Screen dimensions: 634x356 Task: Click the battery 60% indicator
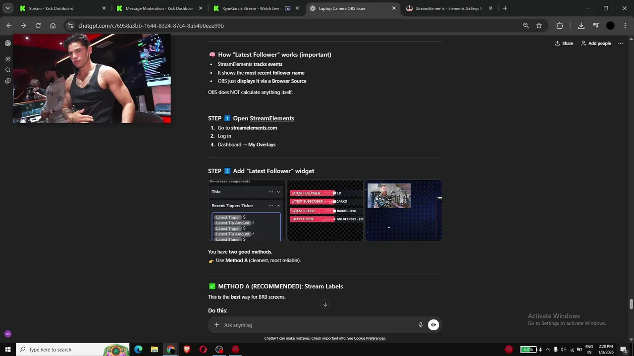pyautogui.click(x=528, y=350)
